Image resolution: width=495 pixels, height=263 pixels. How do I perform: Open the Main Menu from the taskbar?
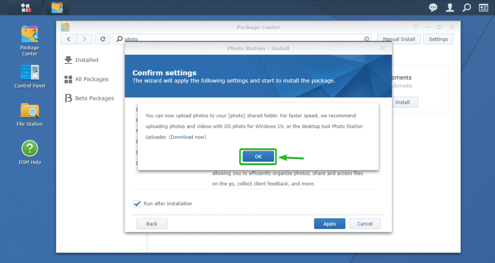coord(25,7)
